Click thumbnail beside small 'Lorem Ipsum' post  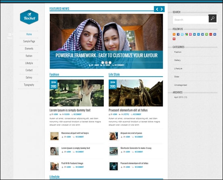click(x=55, y=151)
